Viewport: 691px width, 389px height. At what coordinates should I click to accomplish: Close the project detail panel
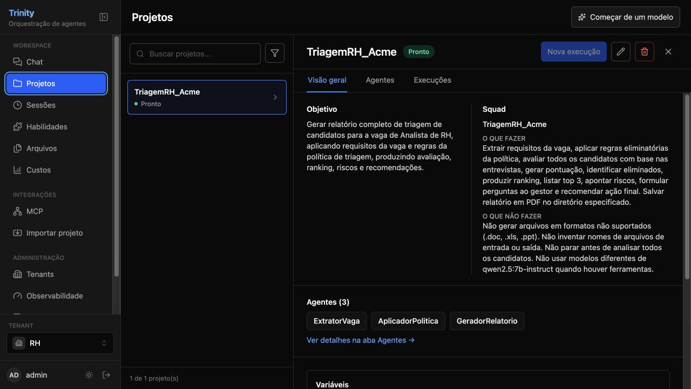point(668,52)
